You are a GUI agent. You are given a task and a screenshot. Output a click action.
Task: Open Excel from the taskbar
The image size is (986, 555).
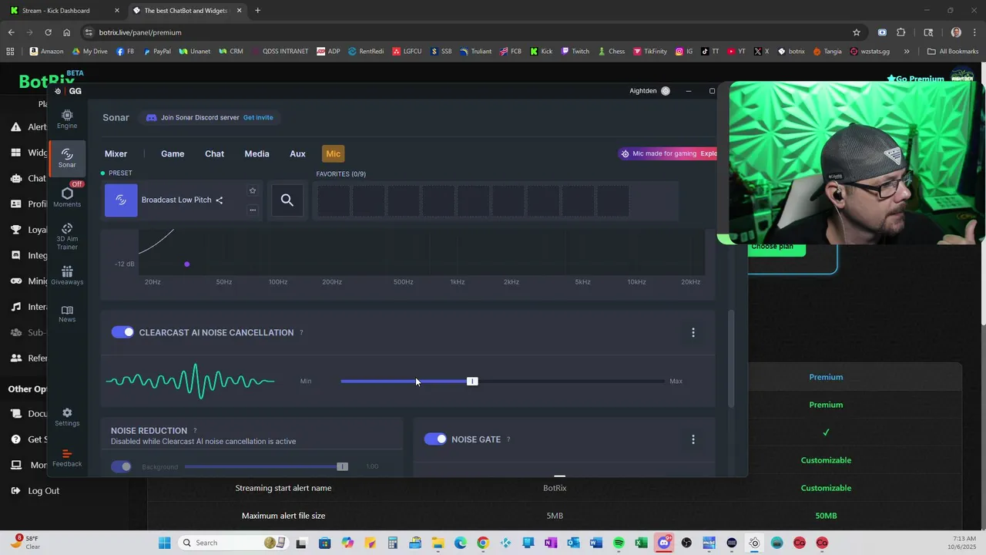click(x=641, y=543)
